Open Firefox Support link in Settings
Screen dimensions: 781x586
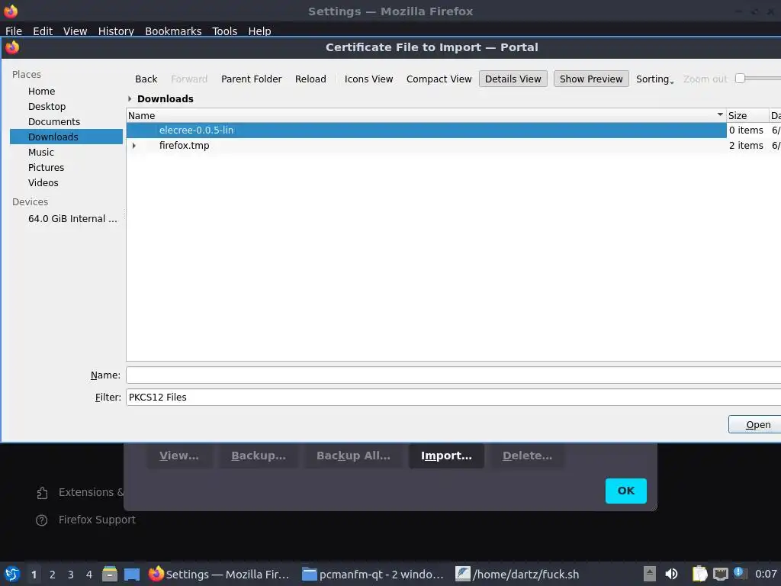[97, 520]
